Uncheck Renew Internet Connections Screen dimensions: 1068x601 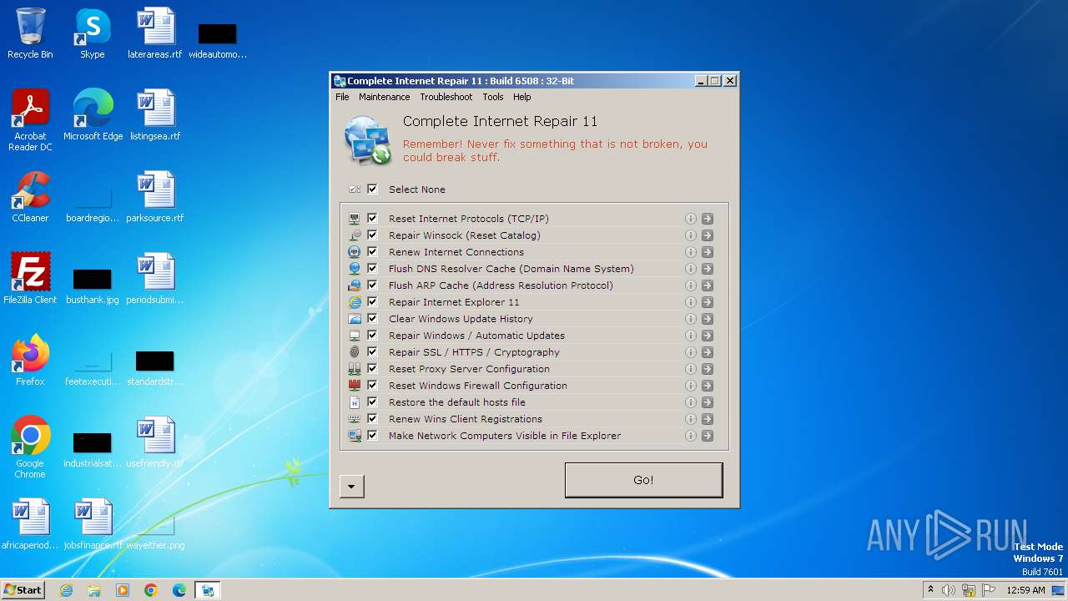pyautogui.click(x=372, y=252)
